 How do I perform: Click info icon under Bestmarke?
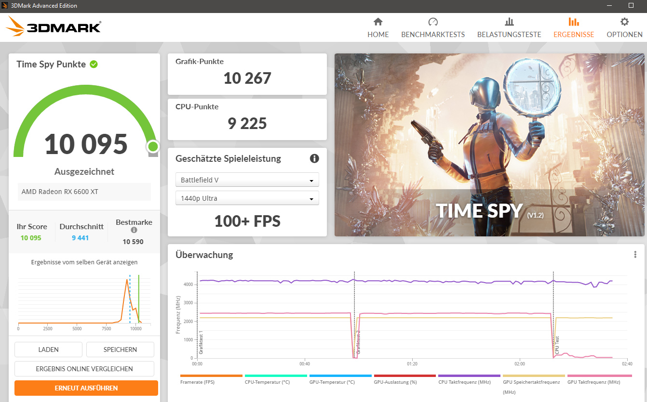pyautogui.click(x=134, y=230)
